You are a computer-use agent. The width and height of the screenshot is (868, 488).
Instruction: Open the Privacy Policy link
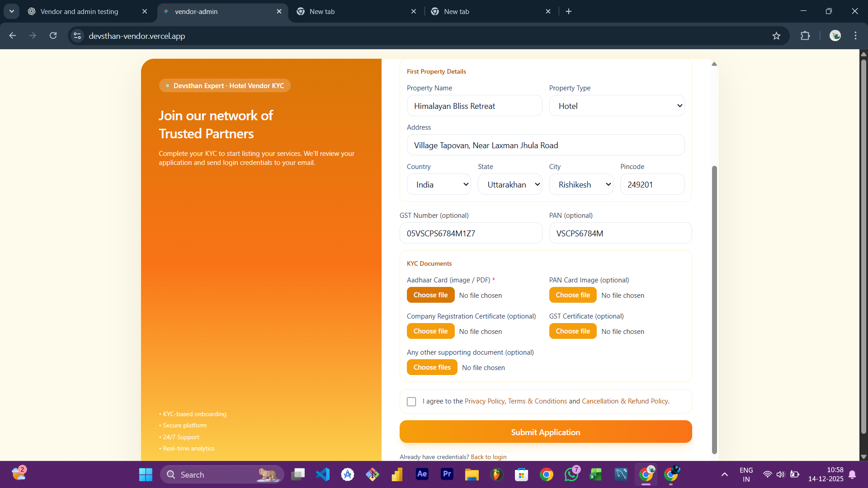point(484,401)
